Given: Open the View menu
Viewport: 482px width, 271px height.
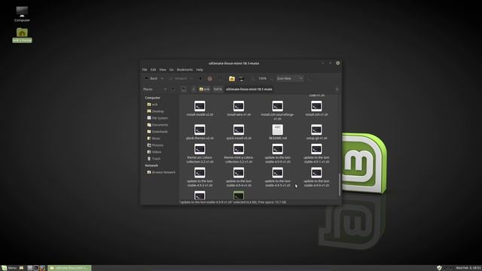Looking at the screenshot, I should tap(163, 70).
